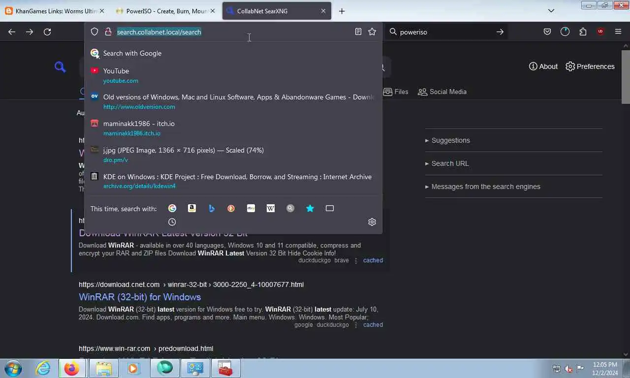Click the page vertical scrollbar

coord(626,77)
